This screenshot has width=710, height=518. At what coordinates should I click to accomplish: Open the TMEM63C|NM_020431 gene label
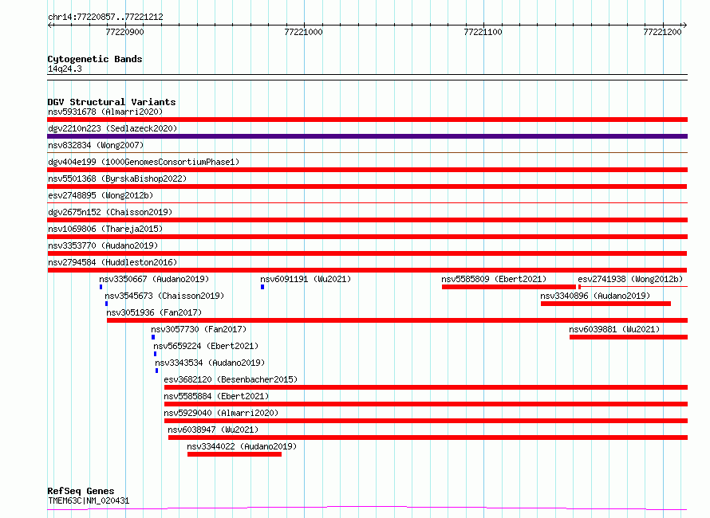tap(89, 500)
